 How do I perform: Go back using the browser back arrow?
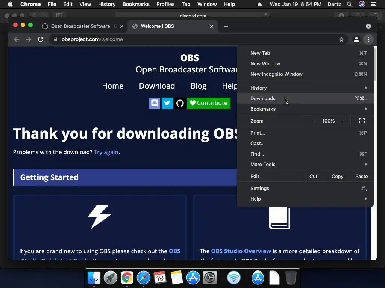17,39
